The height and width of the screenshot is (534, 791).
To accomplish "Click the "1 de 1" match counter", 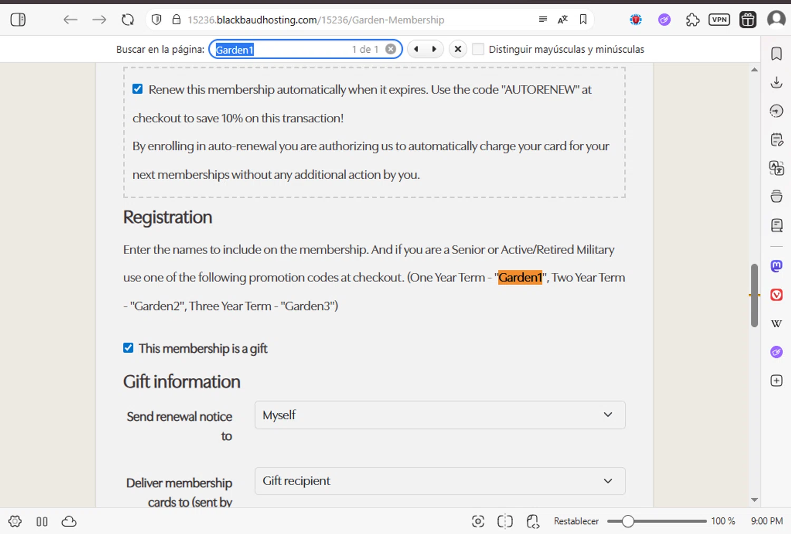I will [x=365, y=50].
